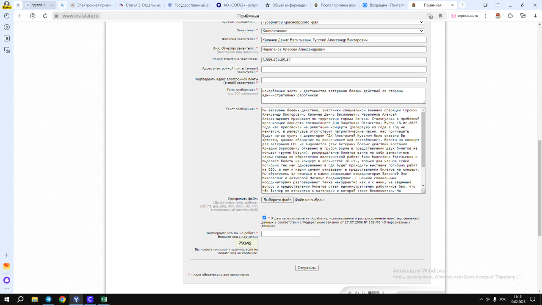Image resolution: width=542 pixels, height=305 pixels.
Task: Switch to the 'Портал органов воен...' tab
Action: 336,5
